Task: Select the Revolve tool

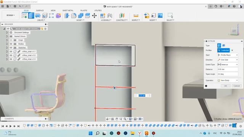Action: point(38,16)
